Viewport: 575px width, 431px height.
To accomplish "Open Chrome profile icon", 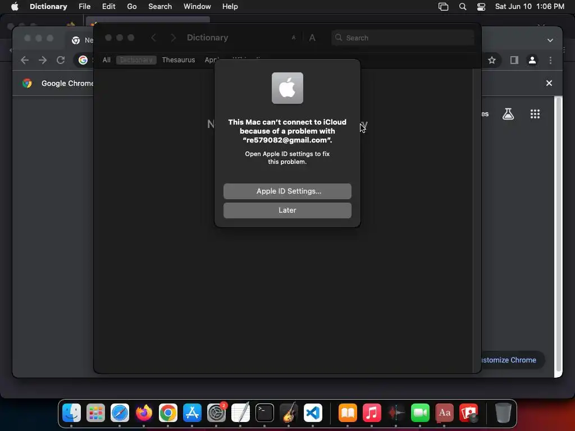I will [x=532, y=60].
